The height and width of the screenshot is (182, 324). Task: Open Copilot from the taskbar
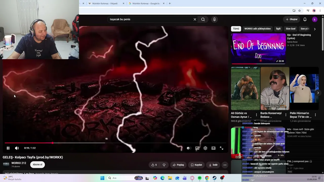(155, 178)
